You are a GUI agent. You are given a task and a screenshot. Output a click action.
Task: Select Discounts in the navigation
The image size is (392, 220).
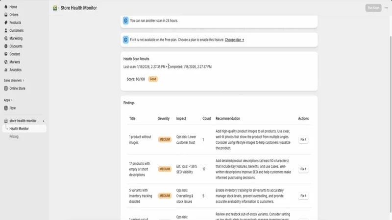(x=16, y=46)
